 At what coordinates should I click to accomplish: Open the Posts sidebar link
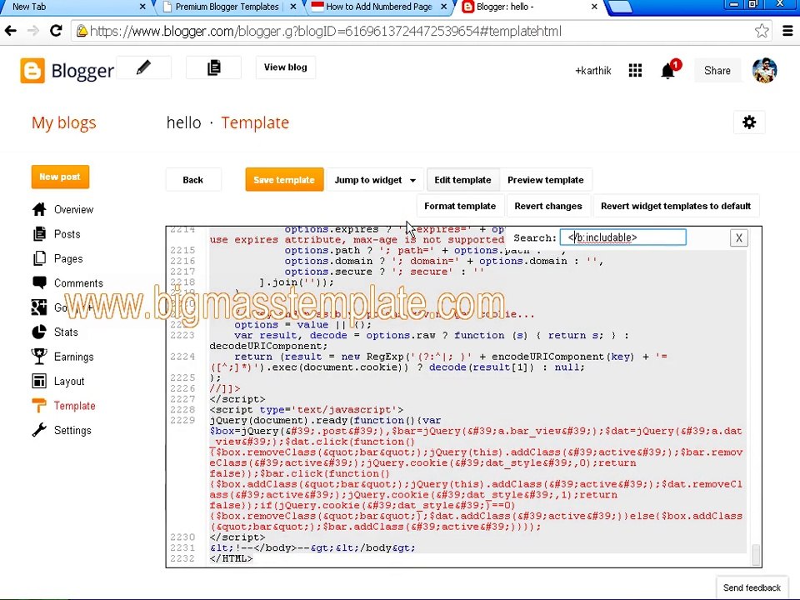67,234
